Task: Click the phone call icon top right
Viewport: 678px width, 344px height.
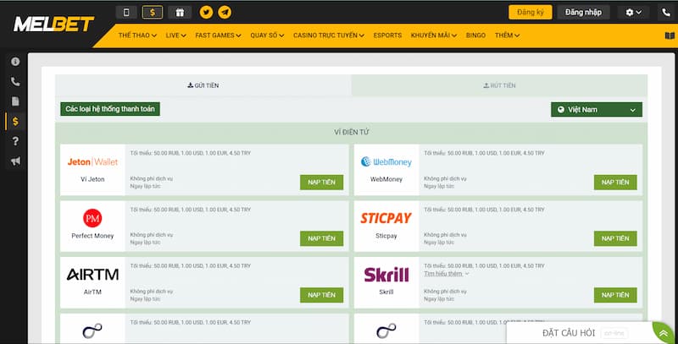Action: click(664, 12)
